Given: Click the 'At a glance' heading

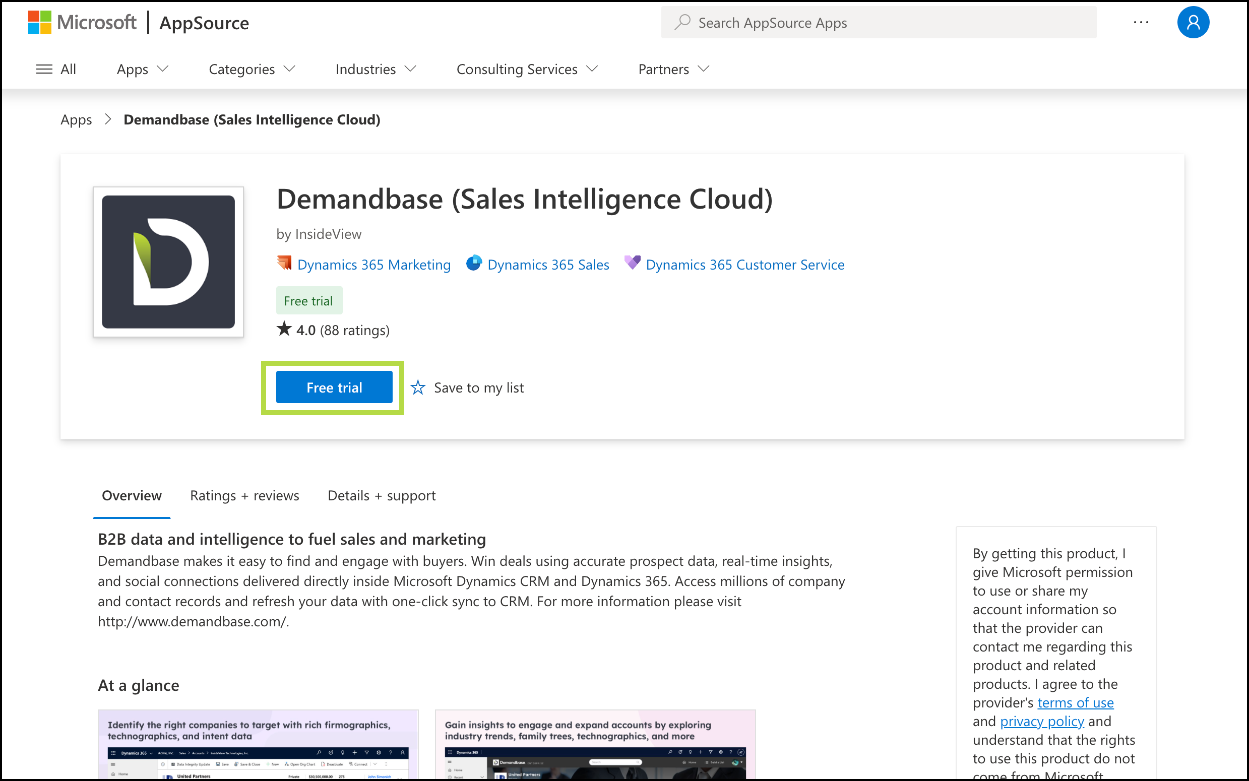Looking at the screenshot, I should [x=139, y=685].
